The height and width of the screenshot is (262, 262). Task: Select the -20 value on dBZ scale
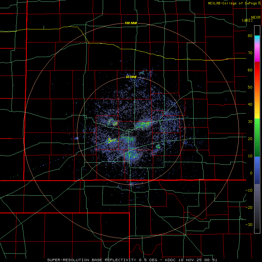[249, 208]
